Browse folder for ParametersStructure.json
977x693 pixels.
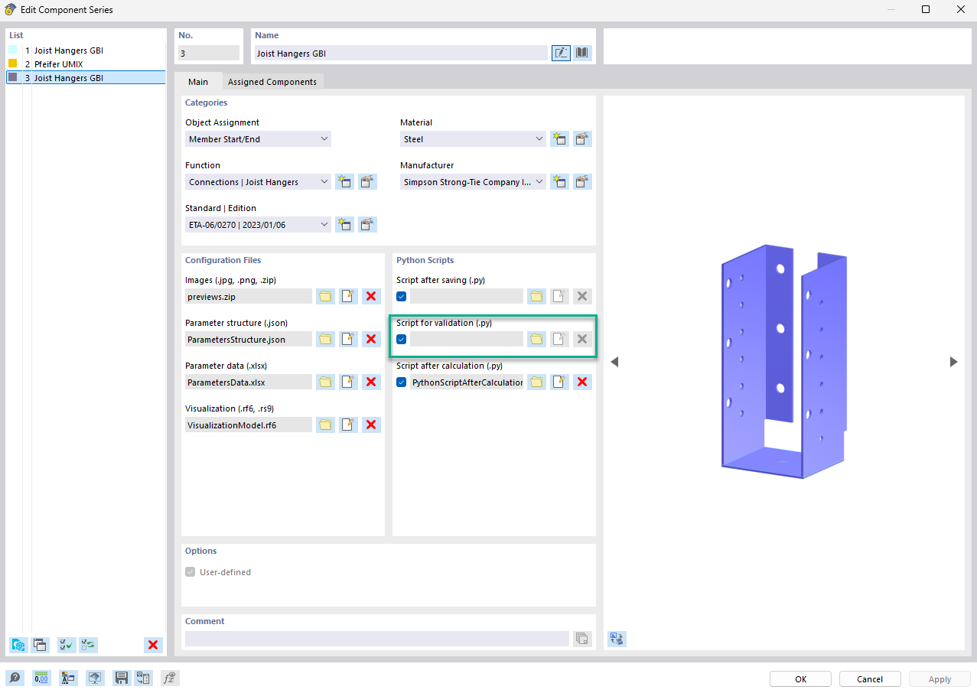326,339
